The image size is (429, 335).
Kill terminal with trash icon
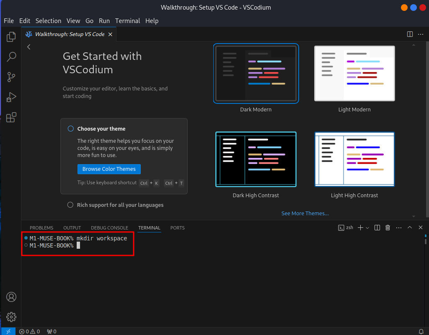pos(388,227)
